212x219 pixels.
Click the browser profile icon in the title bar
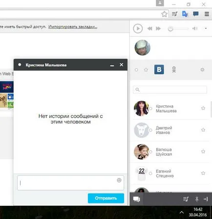(160, 3)
